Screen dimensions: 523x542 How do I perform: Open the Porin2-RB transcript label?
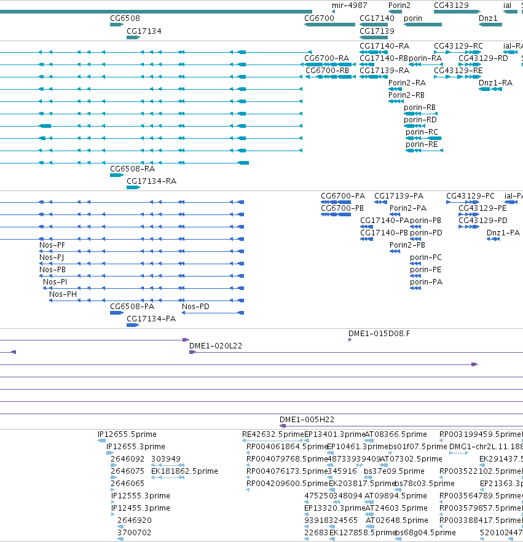point(406,95)
